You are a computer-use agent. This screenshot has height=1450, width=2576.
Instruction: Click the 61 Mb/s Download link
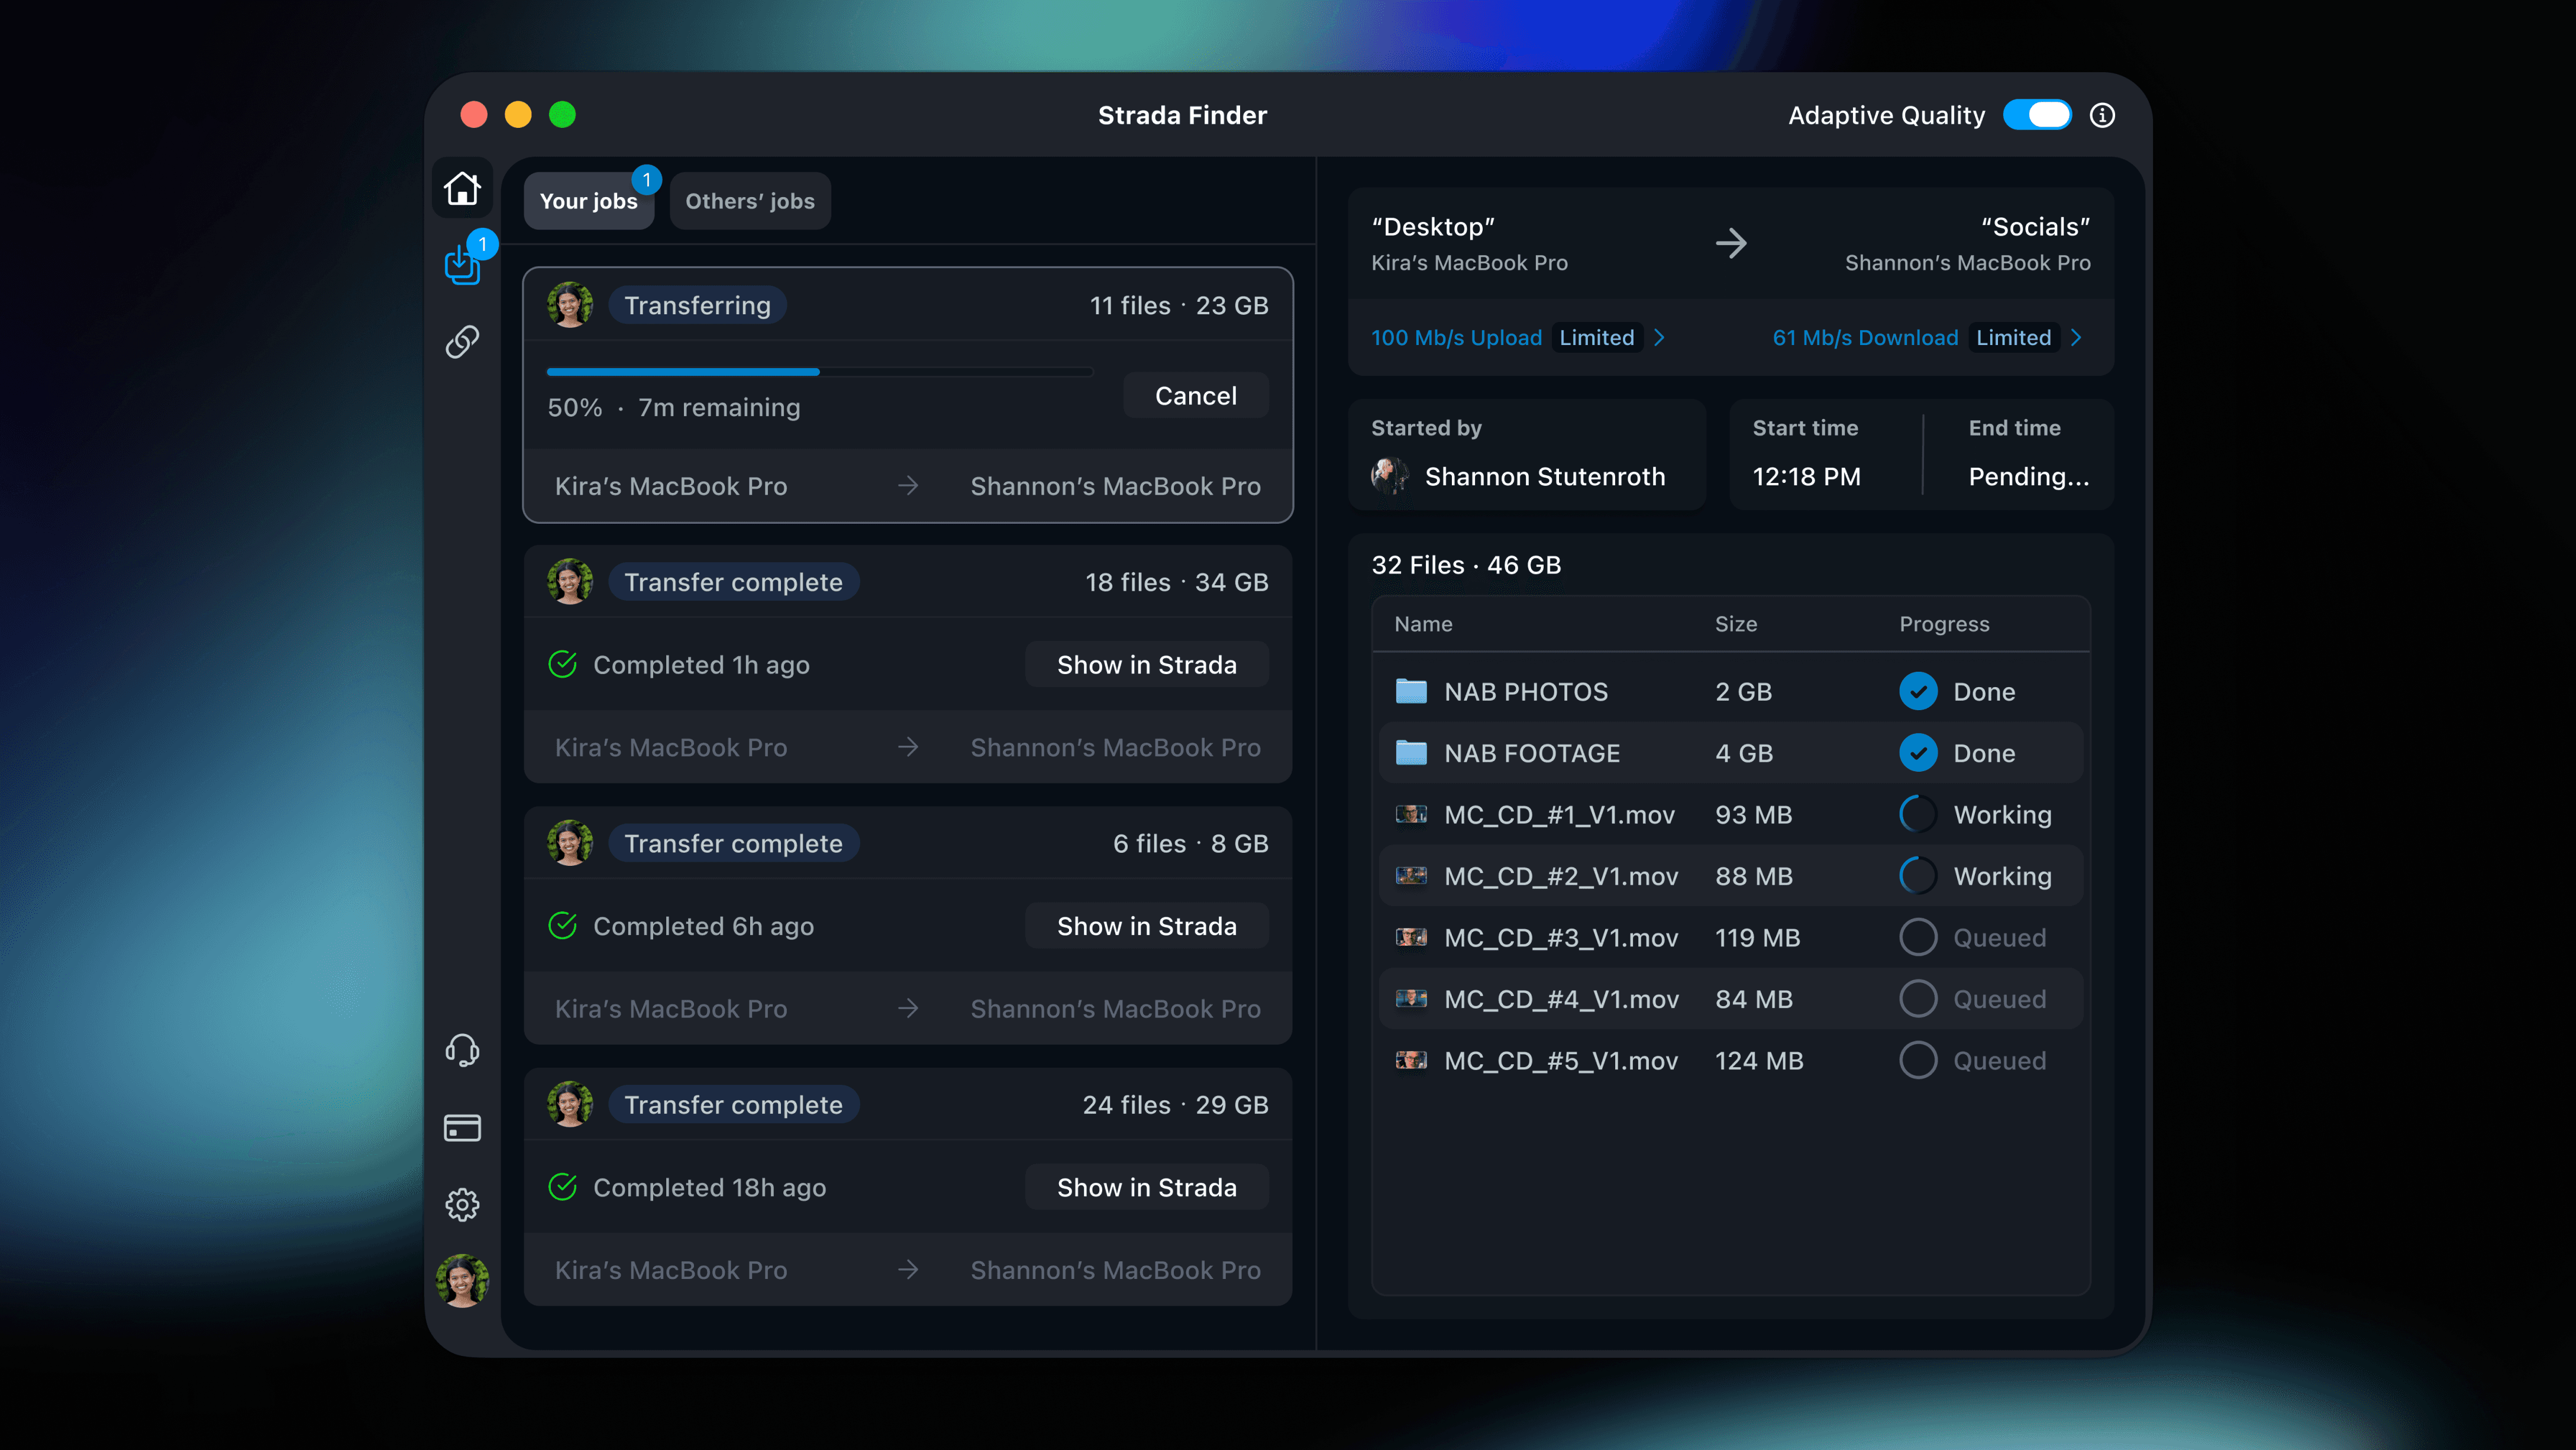[x=1865, y=338]
